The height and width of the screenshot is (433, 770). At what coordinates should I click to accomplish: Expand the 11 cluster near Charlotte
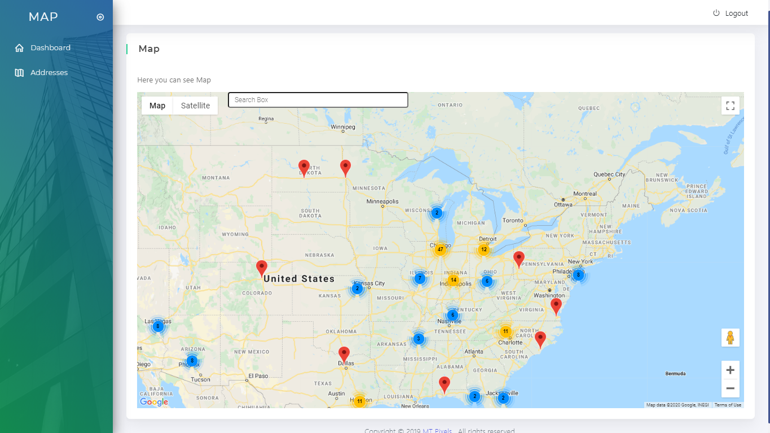[x=505, y=331]
